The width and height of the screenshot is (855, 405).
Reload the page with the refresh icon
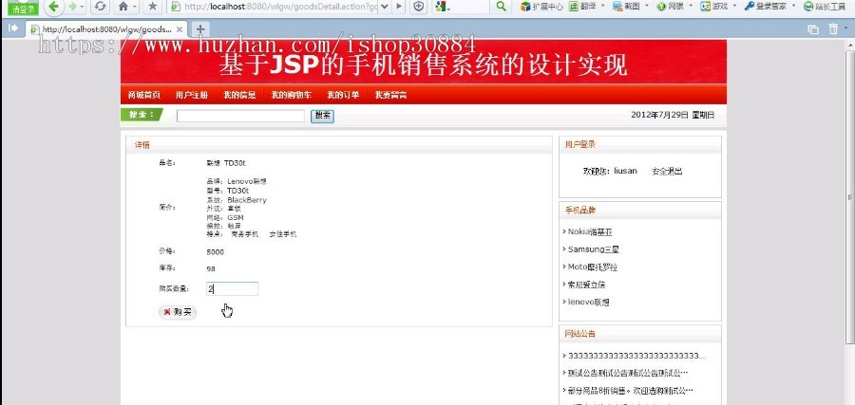coord(99,7)
